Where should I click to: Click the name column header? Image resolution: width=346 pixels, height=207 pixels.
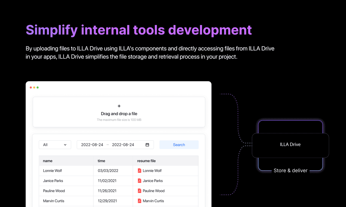66,161
